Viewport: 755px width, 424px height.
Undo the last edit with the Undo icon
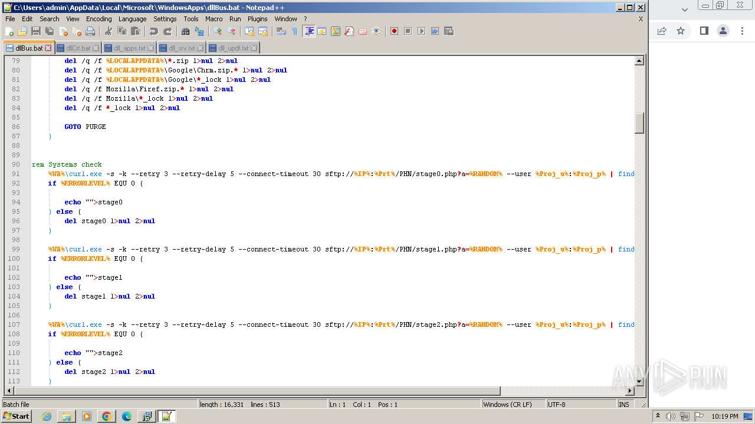pos(154,31)
